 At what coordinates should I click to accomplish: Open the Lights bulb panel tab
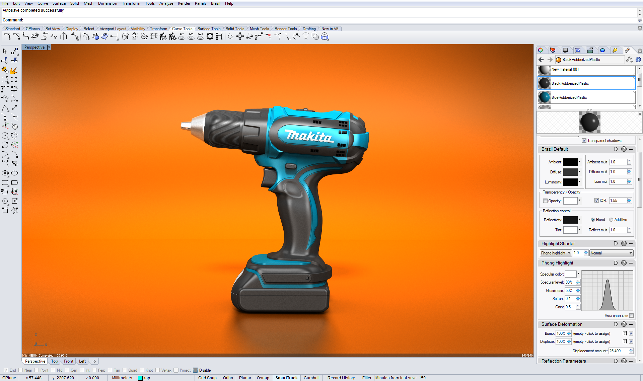coord(615,50)
